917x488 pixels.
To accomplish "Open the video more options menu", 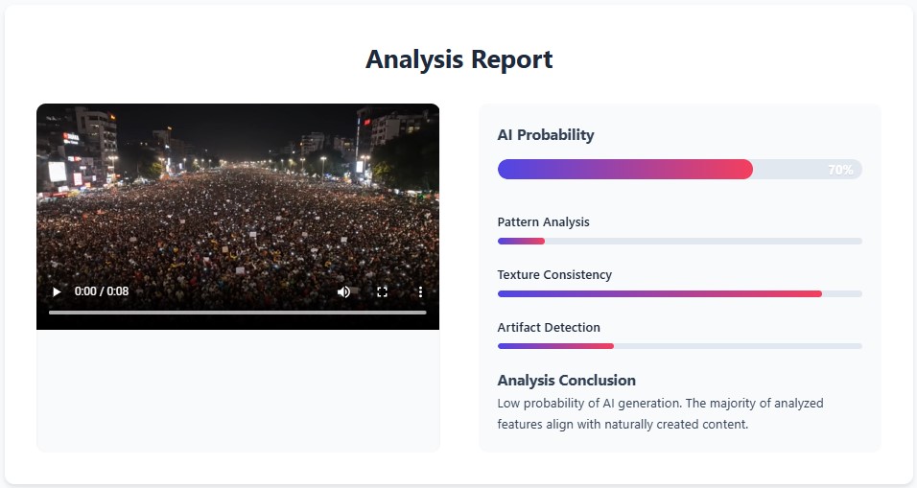I will [x=420, y=291].
